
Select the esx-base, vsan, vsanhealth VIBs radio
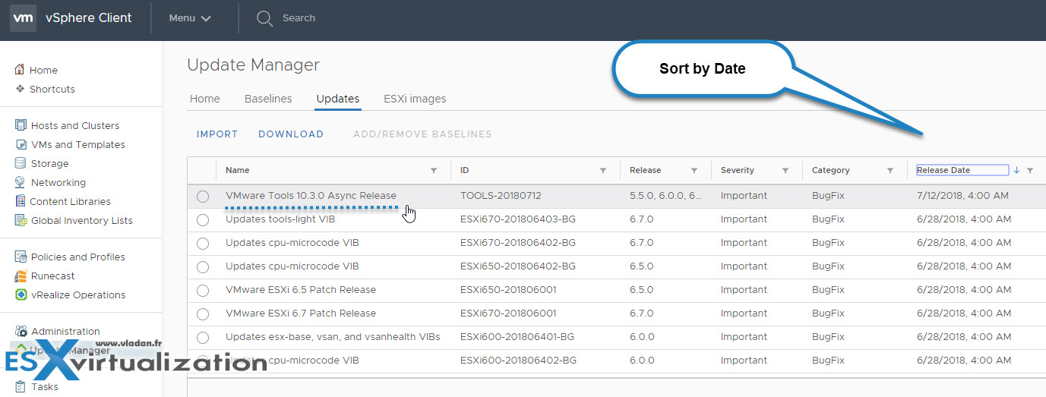(203, 338)
